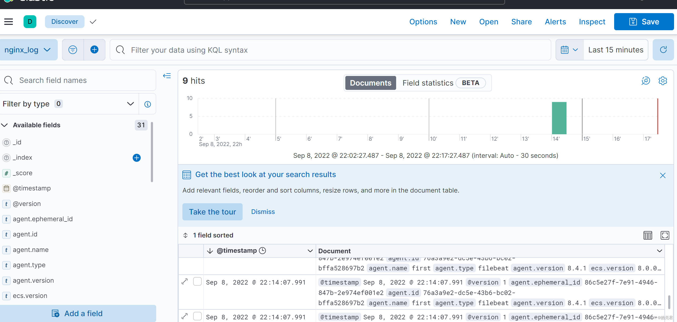Click the 9 hits count text
Image resolution: width=677 pixels, height=322 pixels.
coord(194,81)
